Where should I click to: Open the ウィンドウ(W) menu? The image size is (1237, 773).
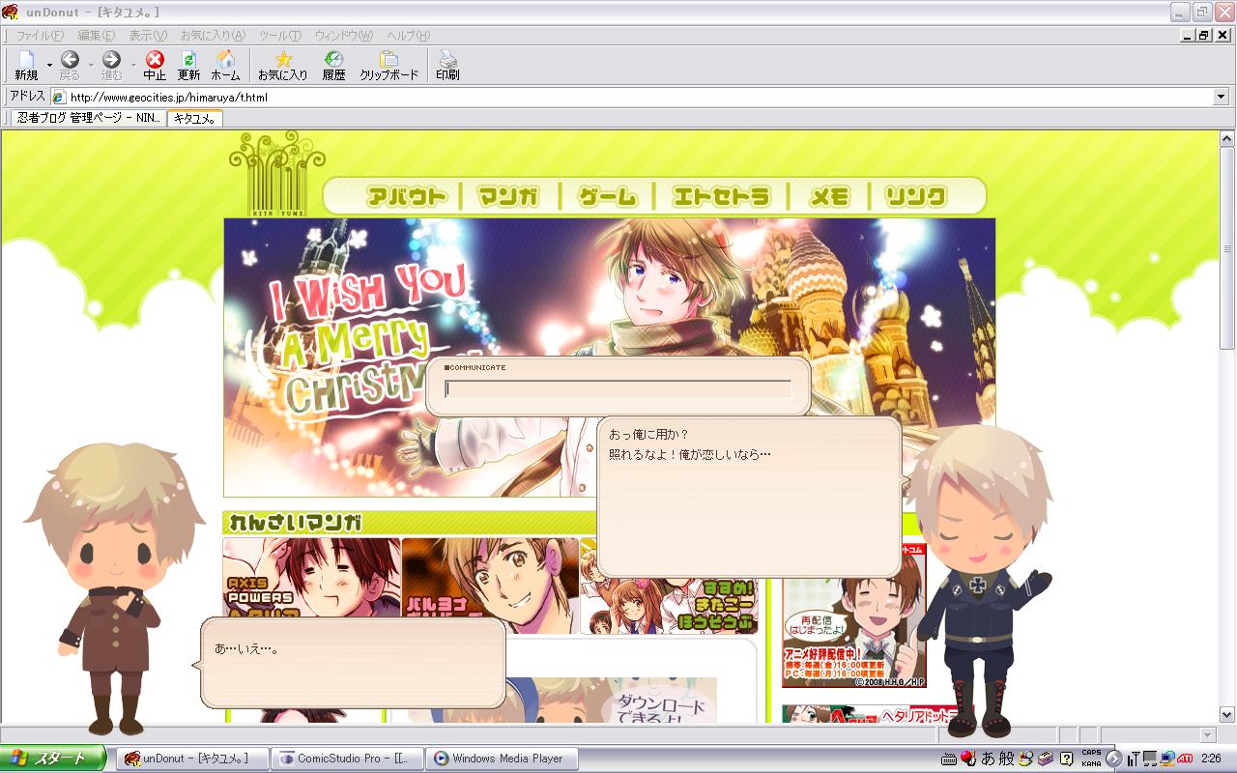[x=343, y=36]
